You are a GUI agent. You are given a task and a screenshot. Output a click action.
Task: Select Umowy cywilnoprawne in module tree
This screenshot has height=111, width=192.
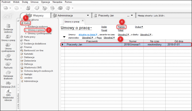point(40,33)
